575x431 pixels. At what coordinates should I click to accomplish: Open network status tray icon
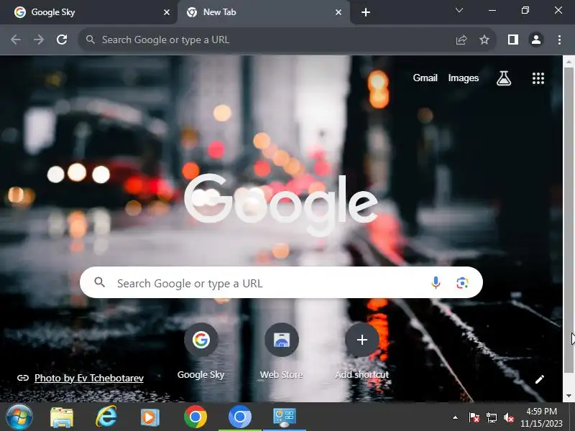click(491, 417)
